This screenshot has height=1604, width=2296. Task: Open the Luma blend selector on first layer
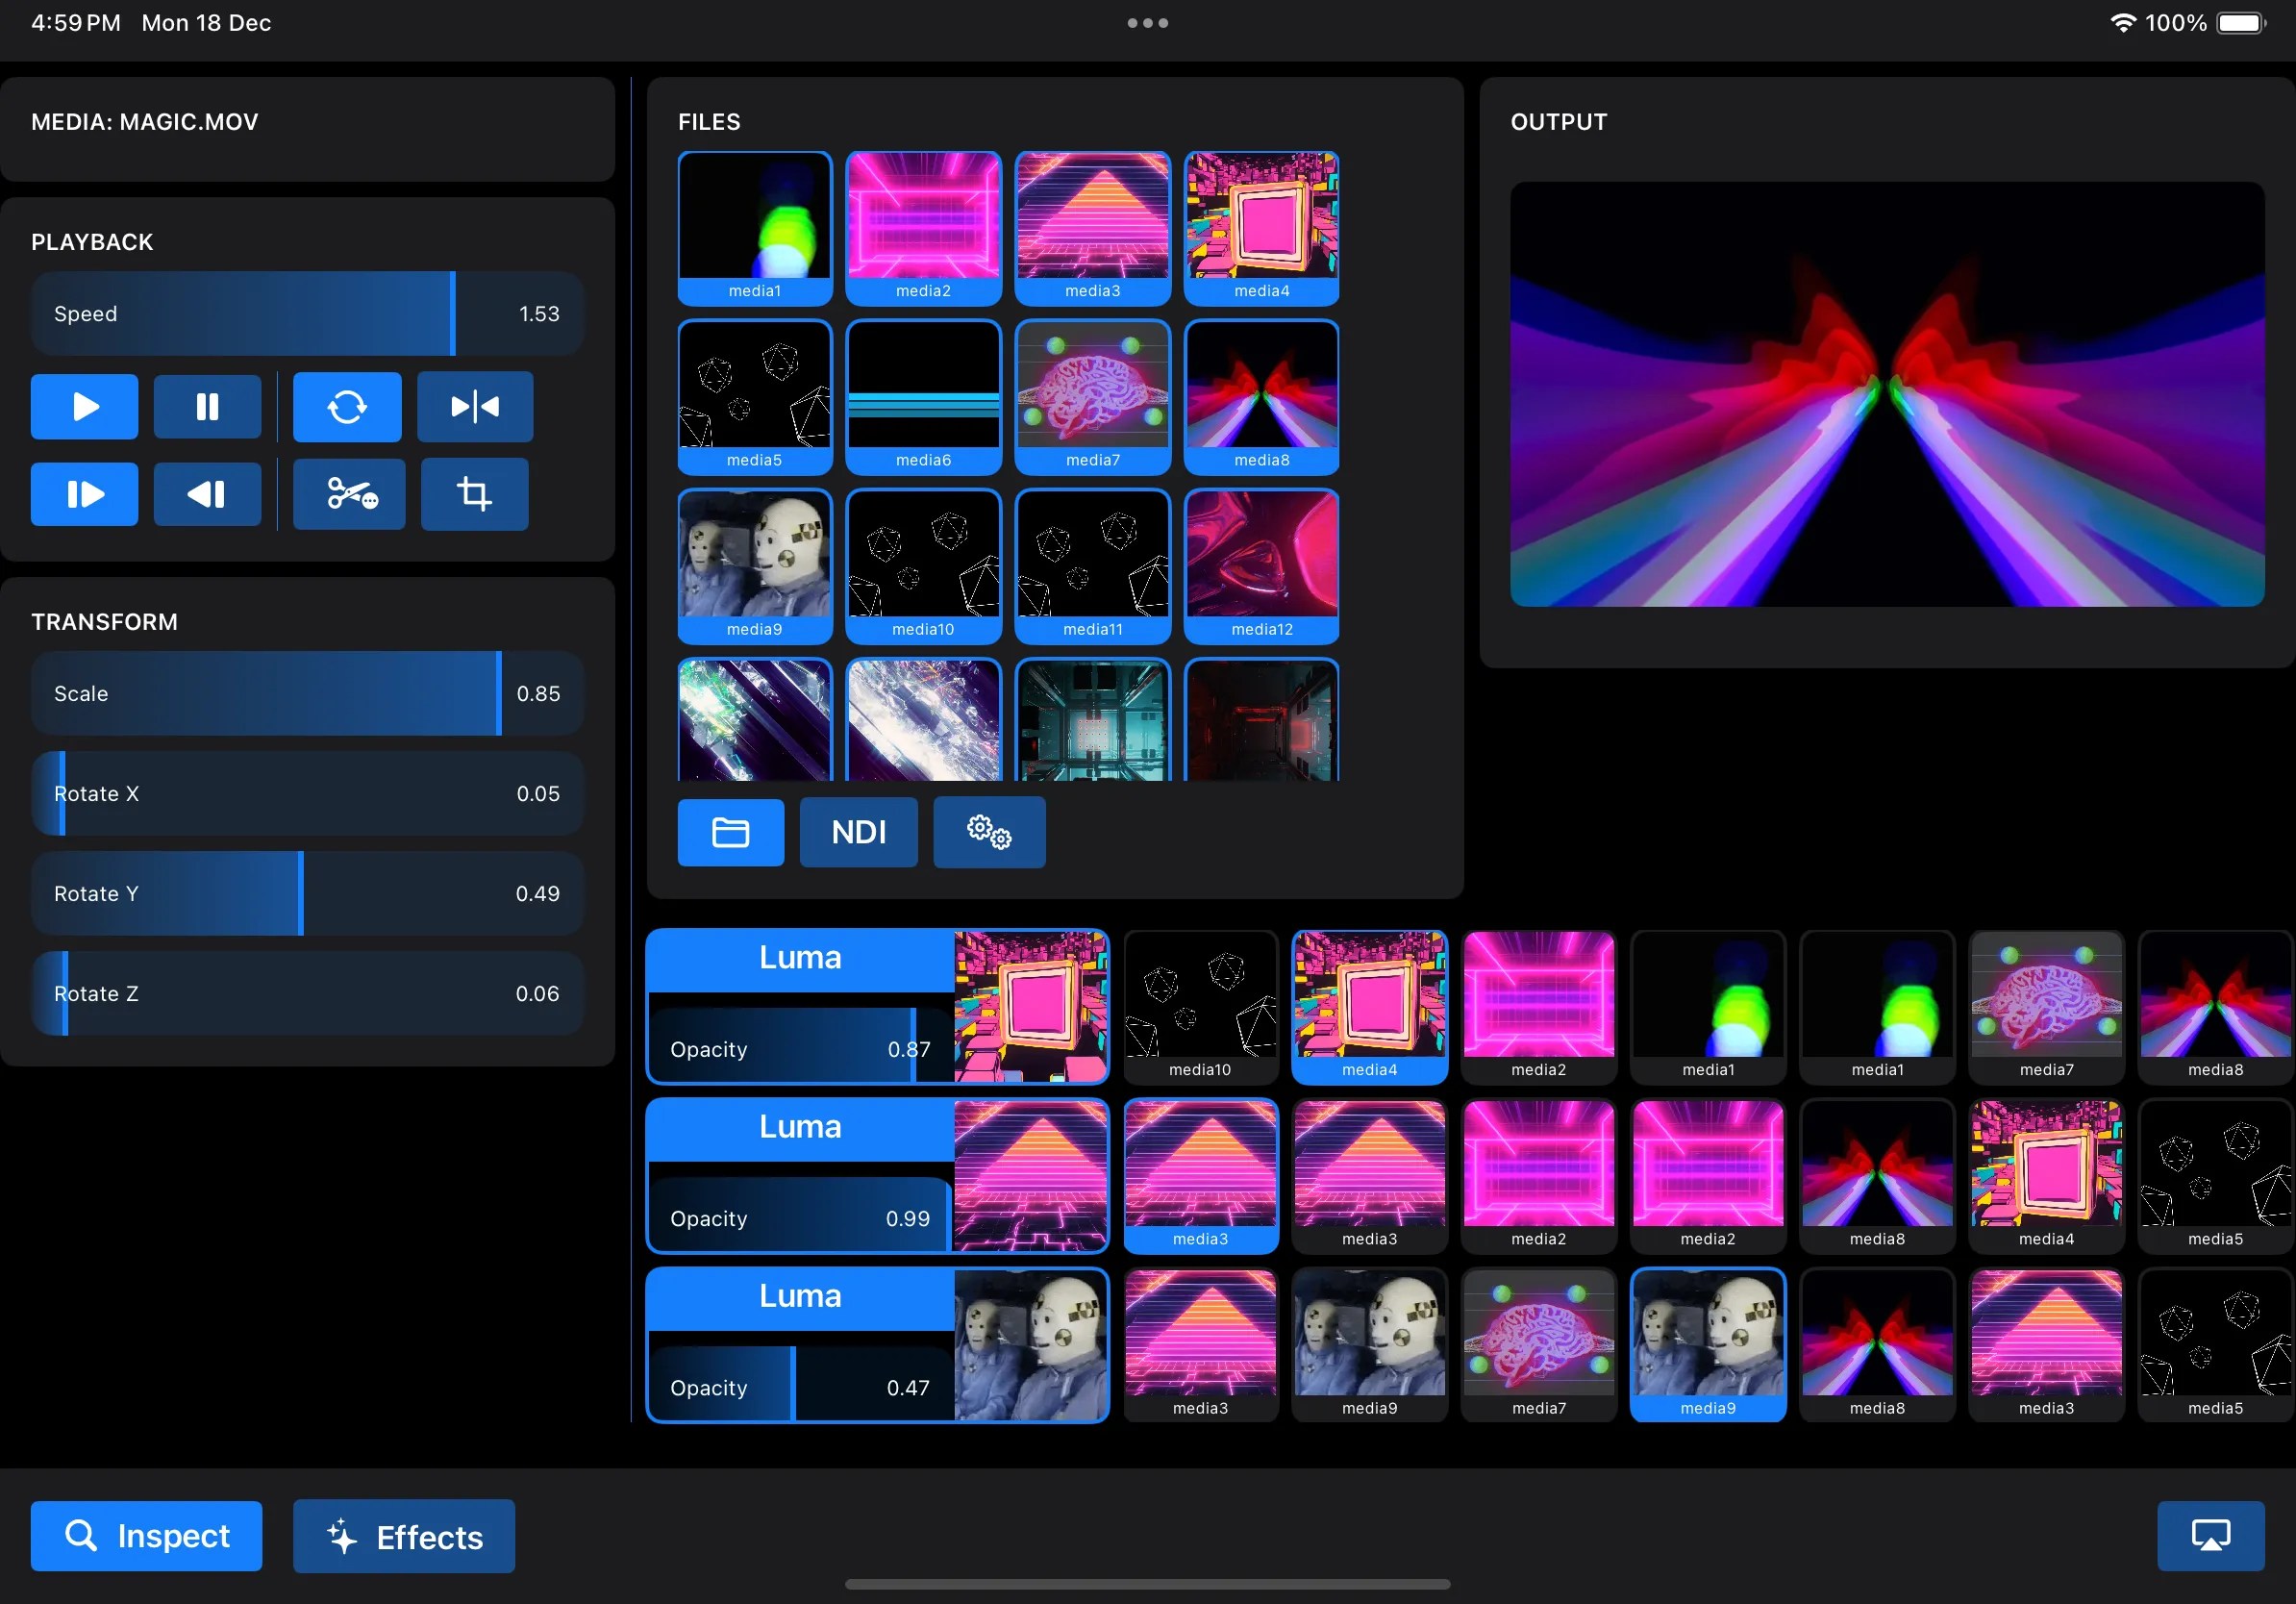click(799, 957)
